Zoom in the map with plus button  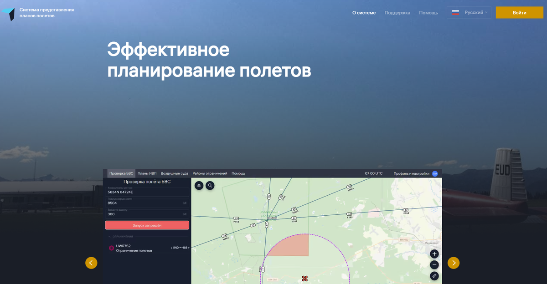click(434, 254)
